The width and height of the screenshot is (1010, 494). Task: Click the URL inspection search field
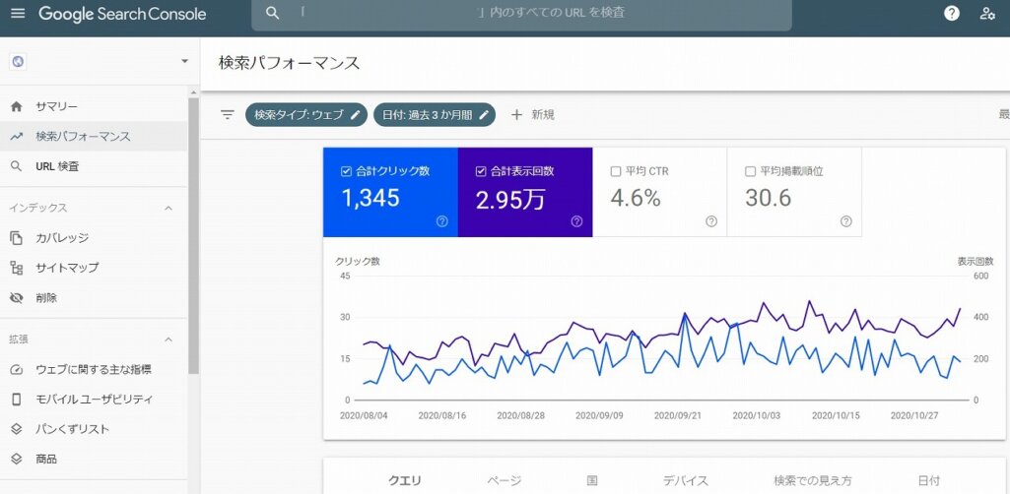520,14
